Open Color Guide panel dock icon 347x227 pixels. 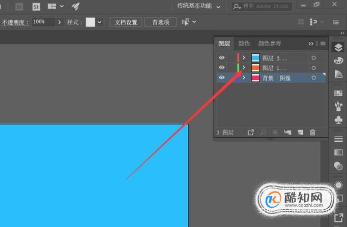click(x=338, y=74)
